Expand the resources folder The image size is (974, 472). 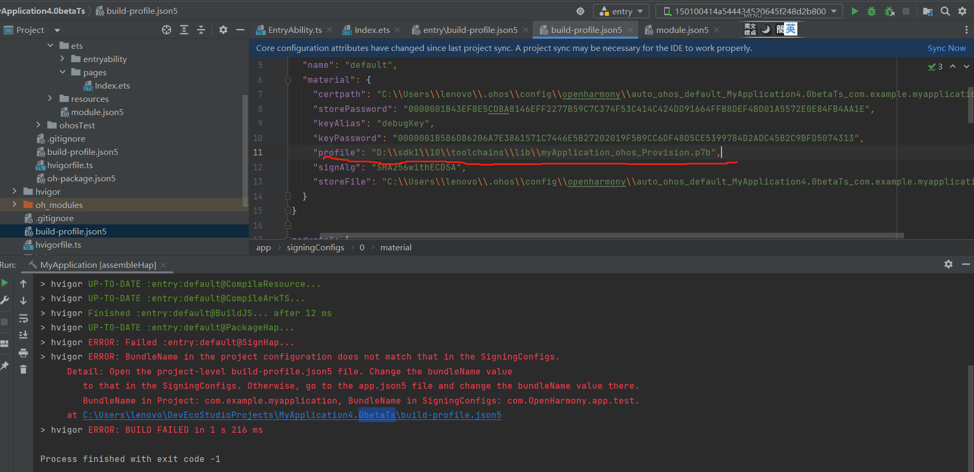coord(50,99)
